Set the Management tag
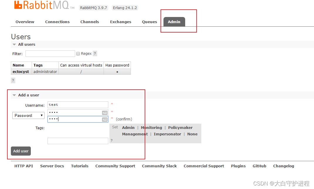Screen dimensions: 314x189 click(135, 134)
